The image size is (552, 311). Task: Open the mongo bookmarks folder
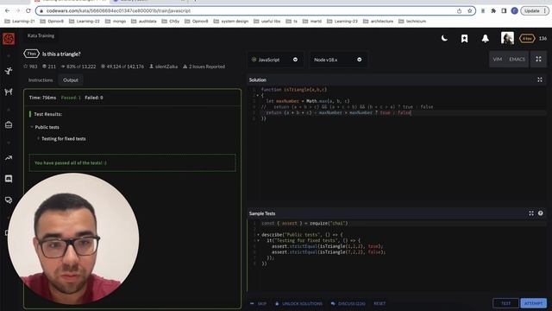[116, 21]
